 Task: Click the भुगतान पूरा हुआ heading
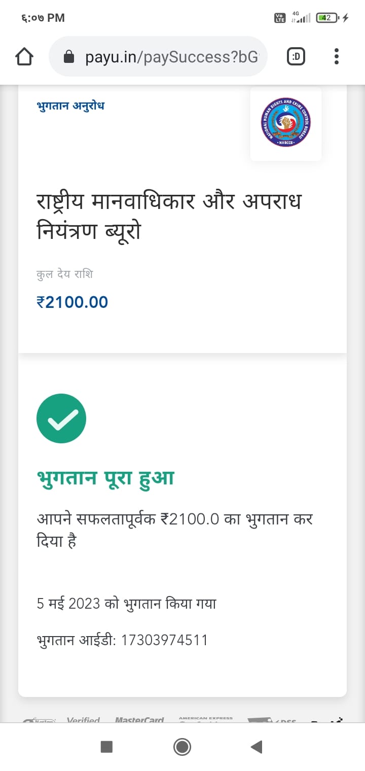(x=105, y=478)
